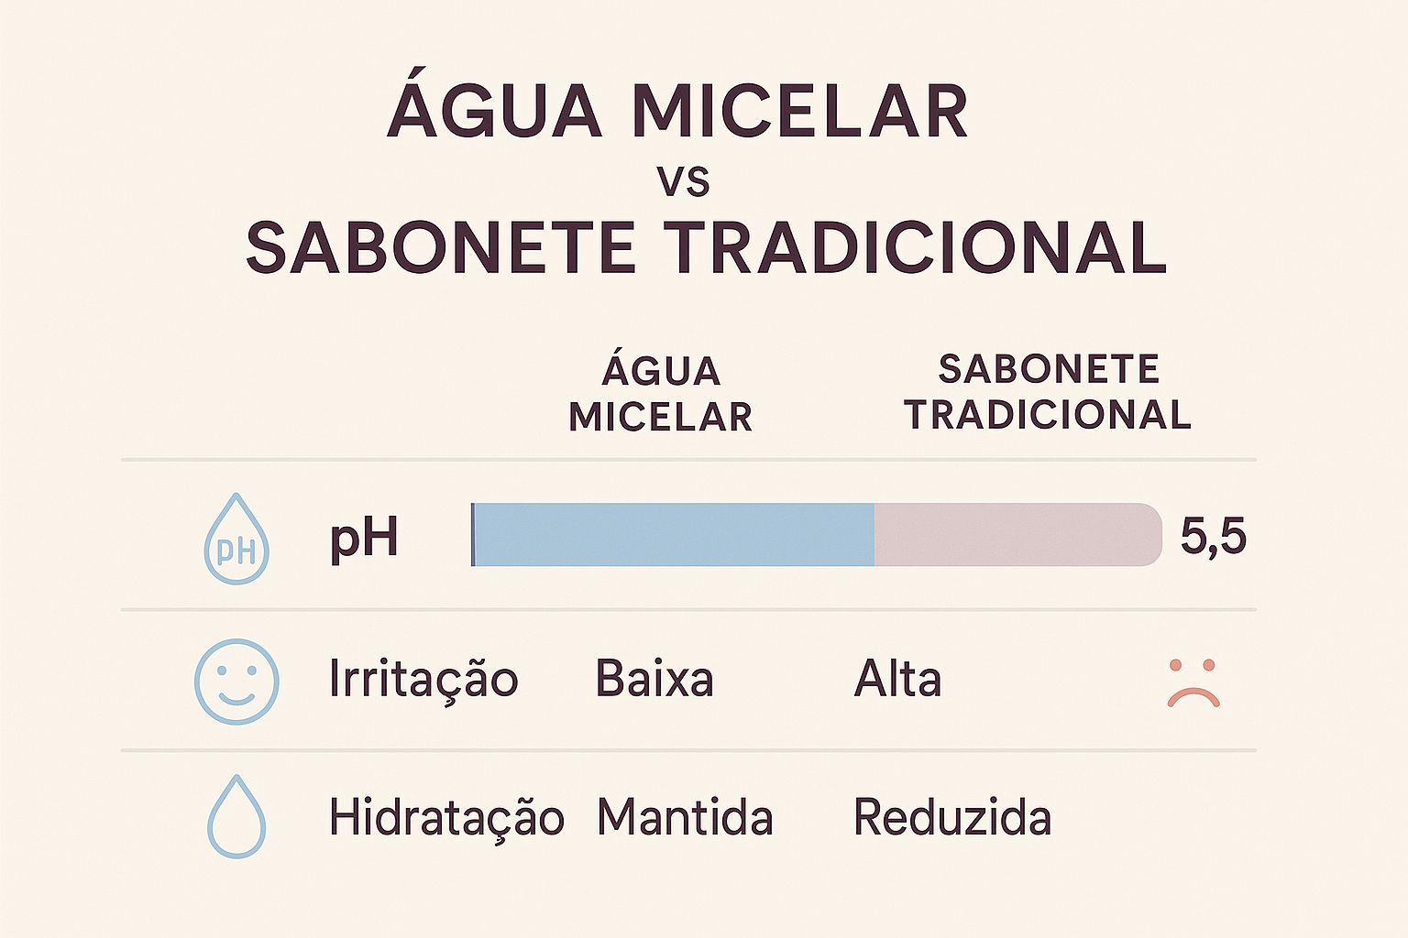Screen dimensions: 1408x938
Task: Click the VS text in the title
Action: (x=684, y=182)
